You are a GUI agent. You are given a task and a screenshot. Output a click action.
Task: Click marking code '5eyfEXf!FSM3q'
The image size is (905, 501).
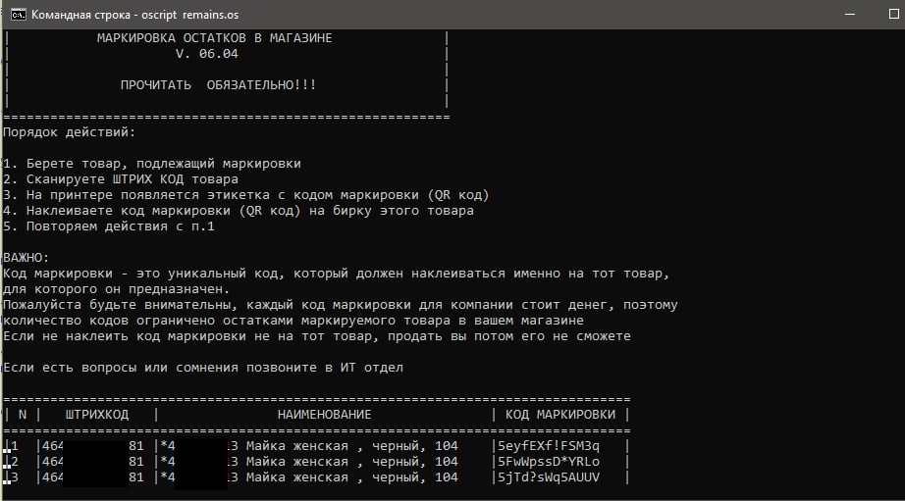coord(549,446)
